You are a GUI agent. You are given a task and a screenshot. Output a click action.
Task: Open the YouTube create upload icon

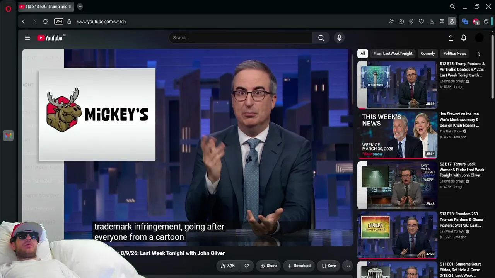tap(451, 38)
